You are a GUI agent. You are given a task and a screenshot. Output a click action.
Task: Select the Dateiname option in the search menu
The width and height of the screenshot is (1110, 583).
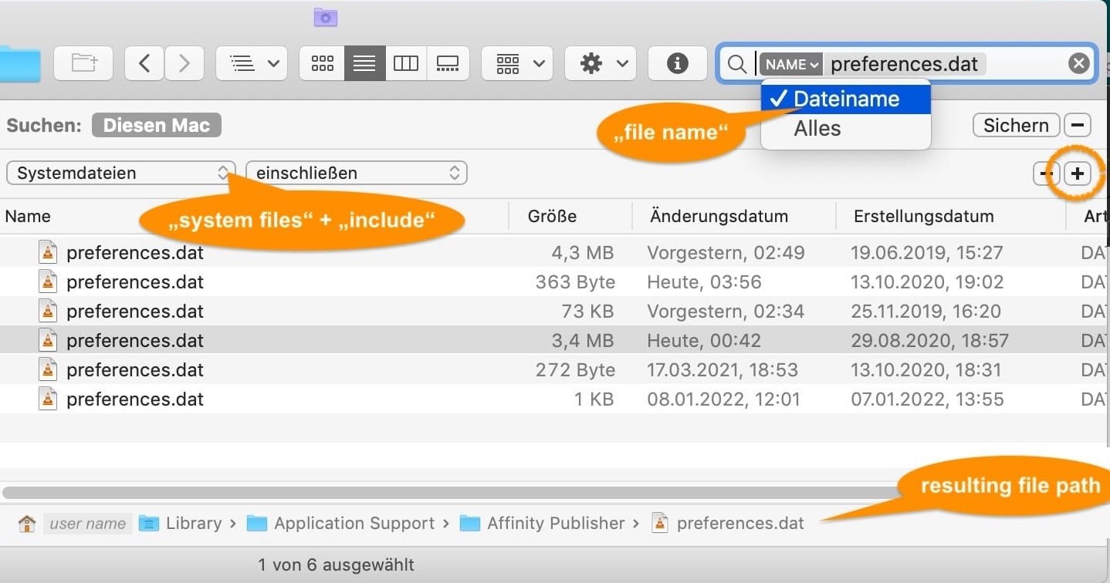tap(844, 99)
